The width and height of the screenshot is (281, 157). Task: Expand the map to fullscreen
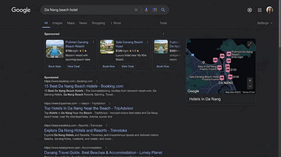click(x=250, y=44)
